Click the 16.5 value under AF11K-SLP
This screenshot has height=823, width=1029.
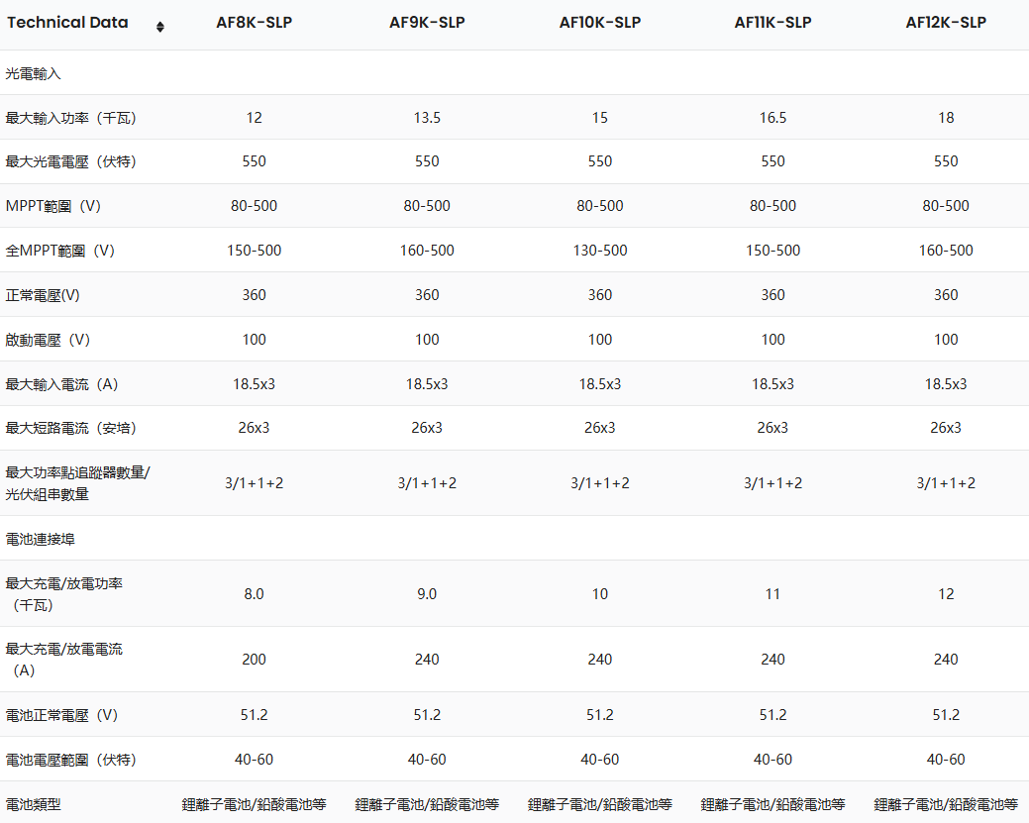point(772,118)
